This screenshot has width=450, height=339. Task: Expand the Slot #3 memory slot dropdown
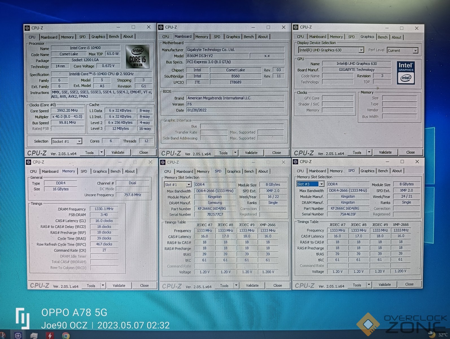[321, 184]
